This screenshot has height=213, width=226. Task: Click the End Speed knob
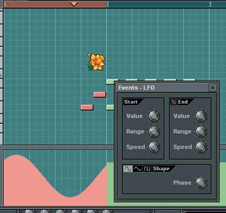201,147
